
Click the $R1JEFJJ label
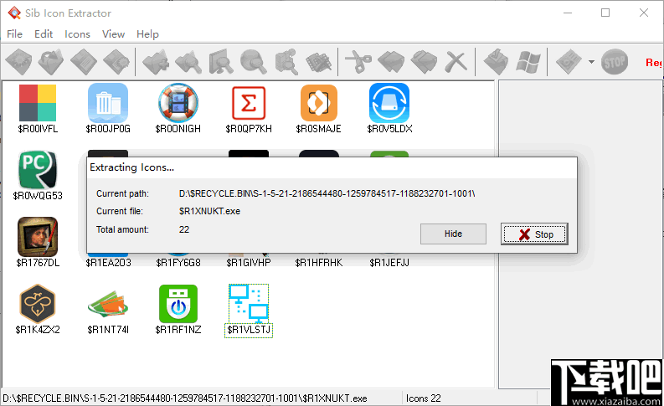(389, 263)
